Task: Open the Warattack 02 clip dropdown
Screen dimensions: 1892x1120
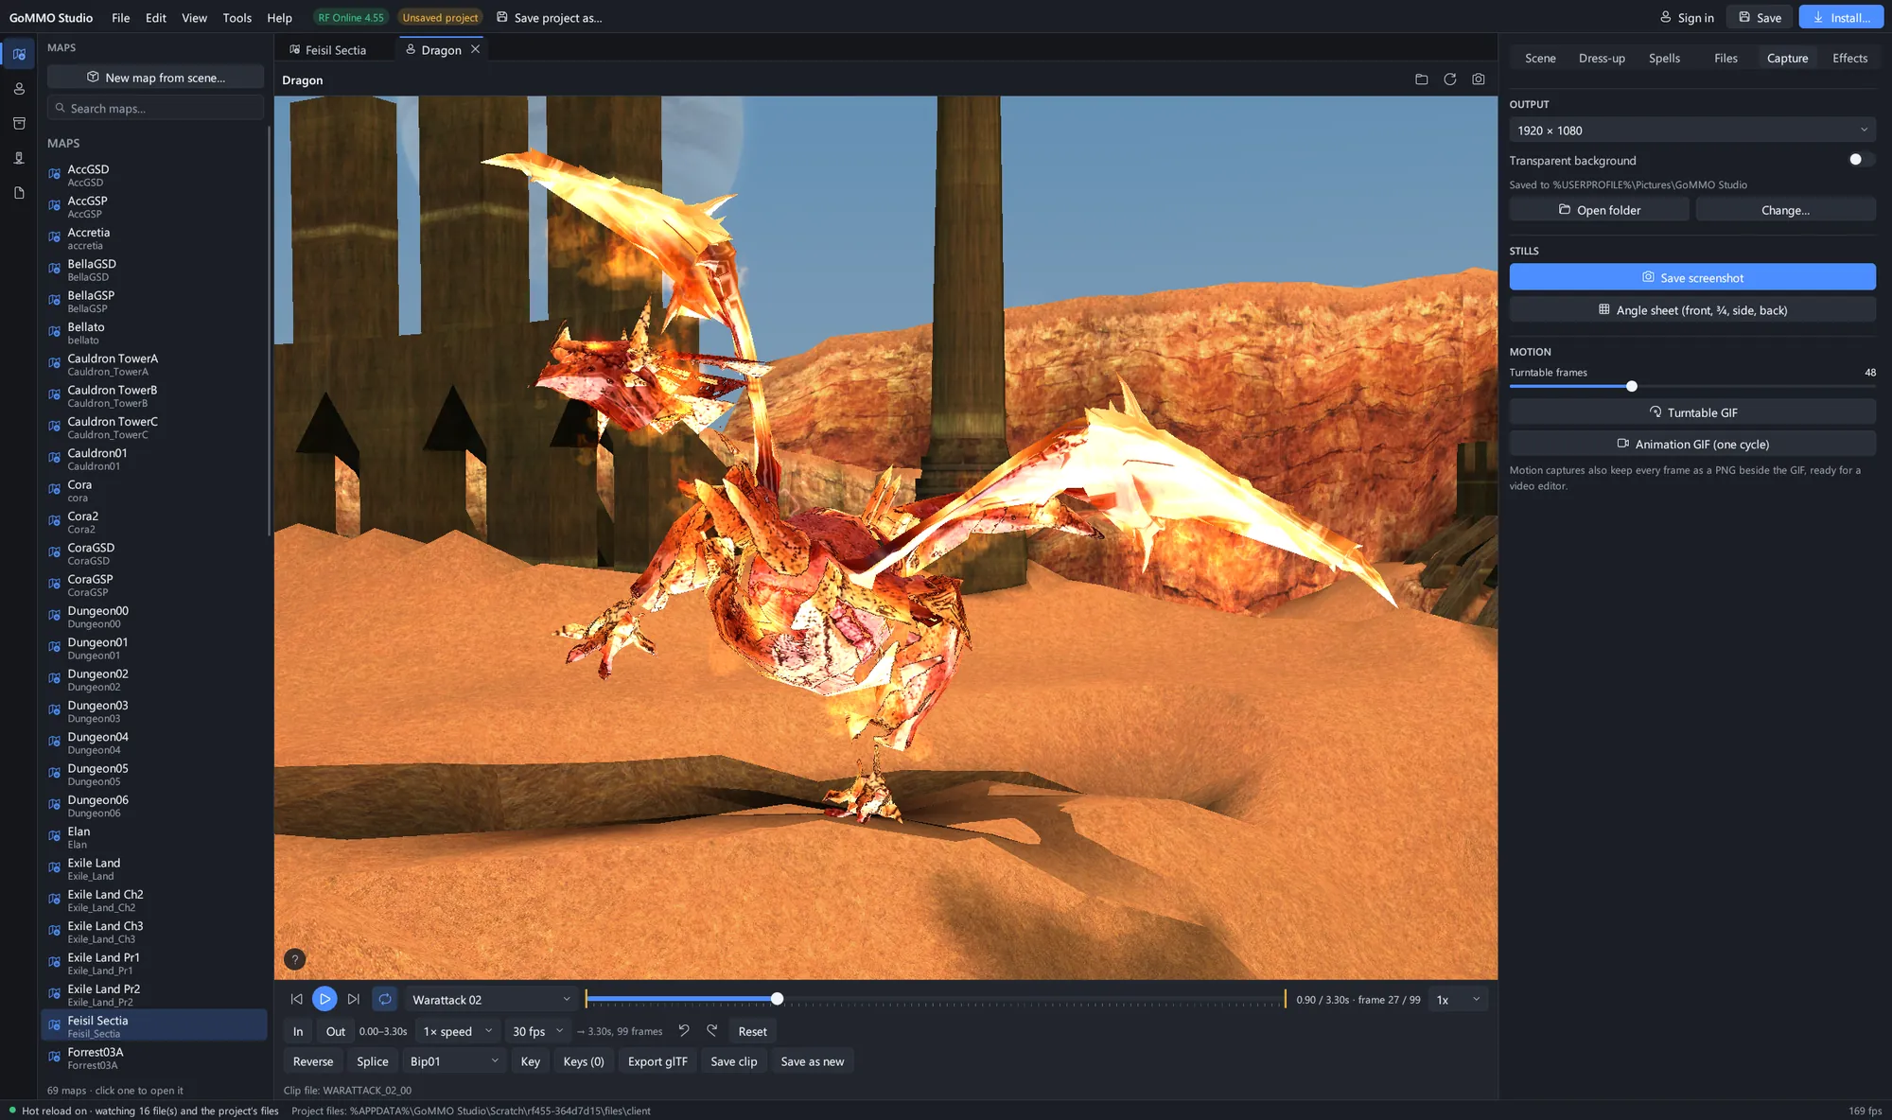Action: 491,999
